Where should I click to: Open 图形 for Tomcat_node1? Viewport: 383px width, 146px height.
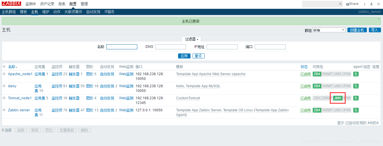pos(90,98)
